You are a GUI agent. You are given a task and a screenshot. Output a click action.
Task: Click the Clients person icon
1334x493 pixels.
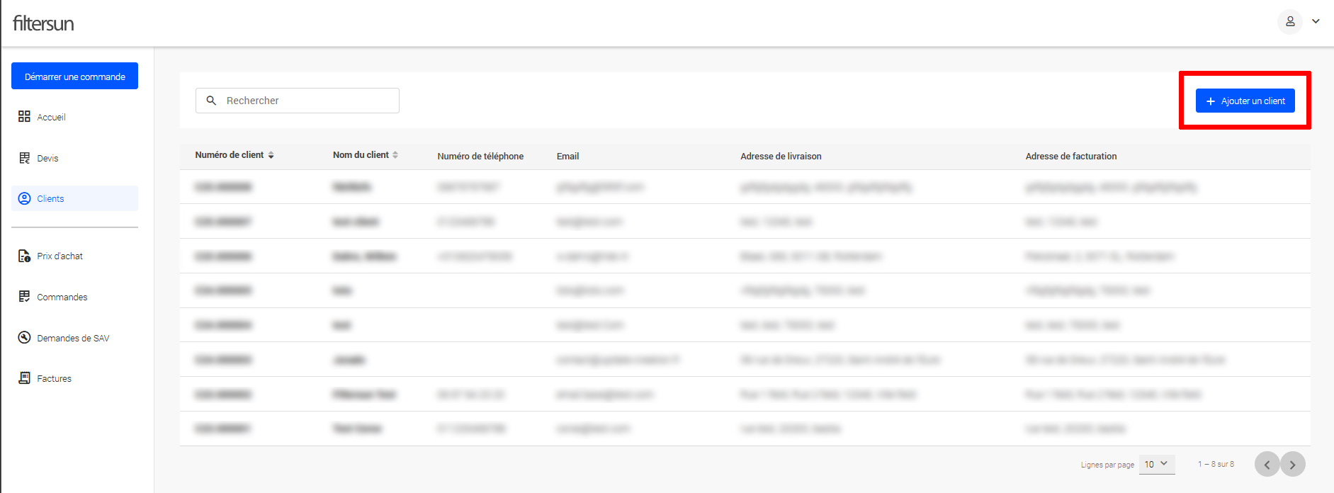pos(24,198)
